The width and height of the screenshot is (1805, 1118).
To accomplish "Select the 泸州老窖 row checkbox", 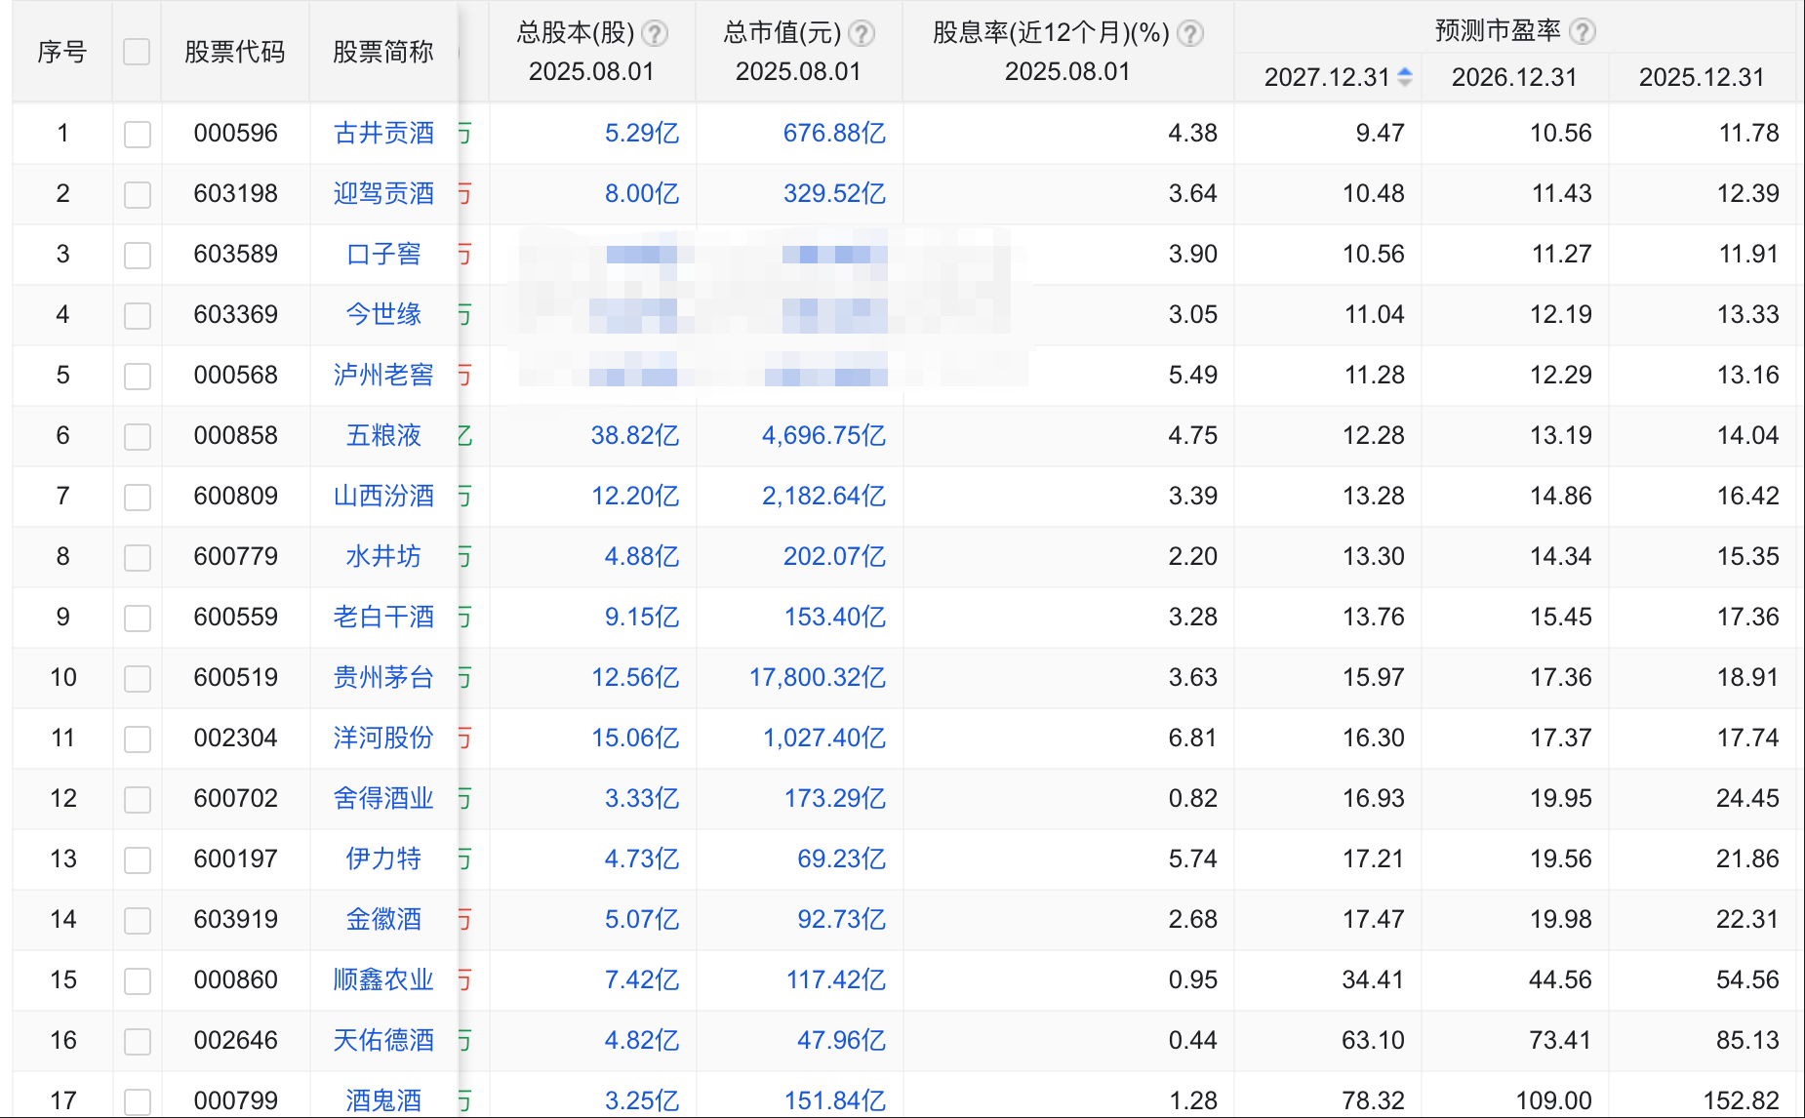I will [x=138, y=376].
